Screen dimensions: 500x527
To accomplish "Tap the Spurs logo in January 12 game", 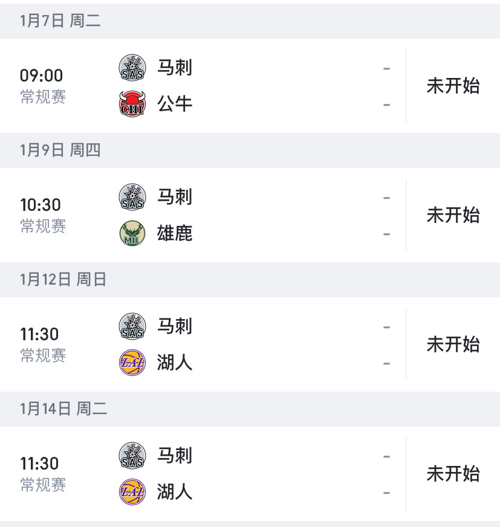I will pos(132,326).
